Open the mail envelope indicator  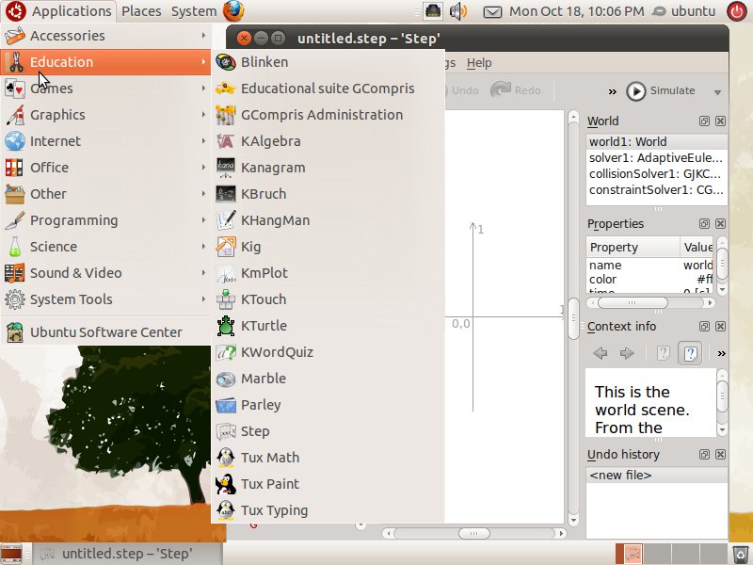coord(492,11)
